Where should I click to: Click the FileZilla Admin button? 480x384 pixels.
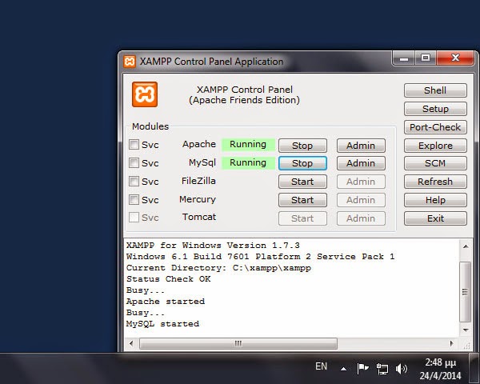361,182
